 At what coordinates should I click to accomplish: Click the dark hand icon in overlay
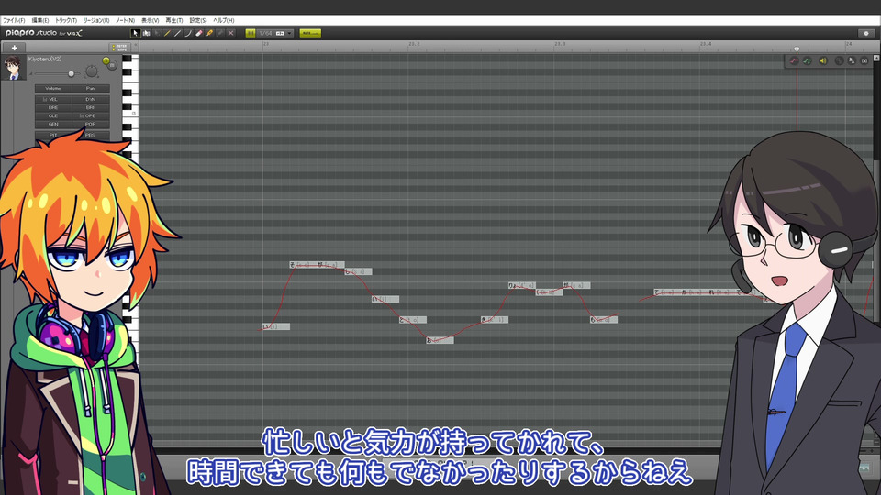[x=839, y=60]
